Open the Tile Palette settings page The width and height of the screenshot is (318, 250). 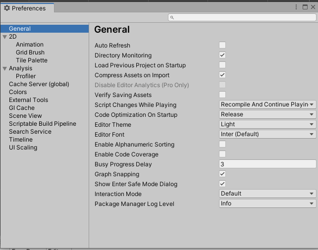[x=32, y=60]
